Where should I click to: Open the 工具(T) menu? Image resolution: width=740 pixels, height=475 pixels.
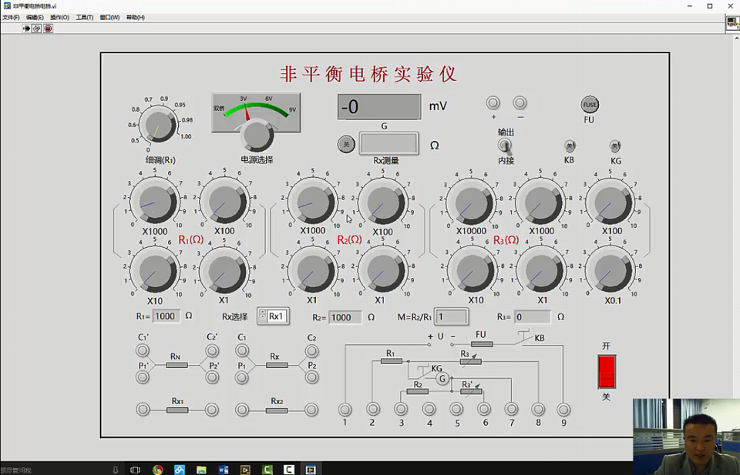pyautogui.click(x=85, y=18)
